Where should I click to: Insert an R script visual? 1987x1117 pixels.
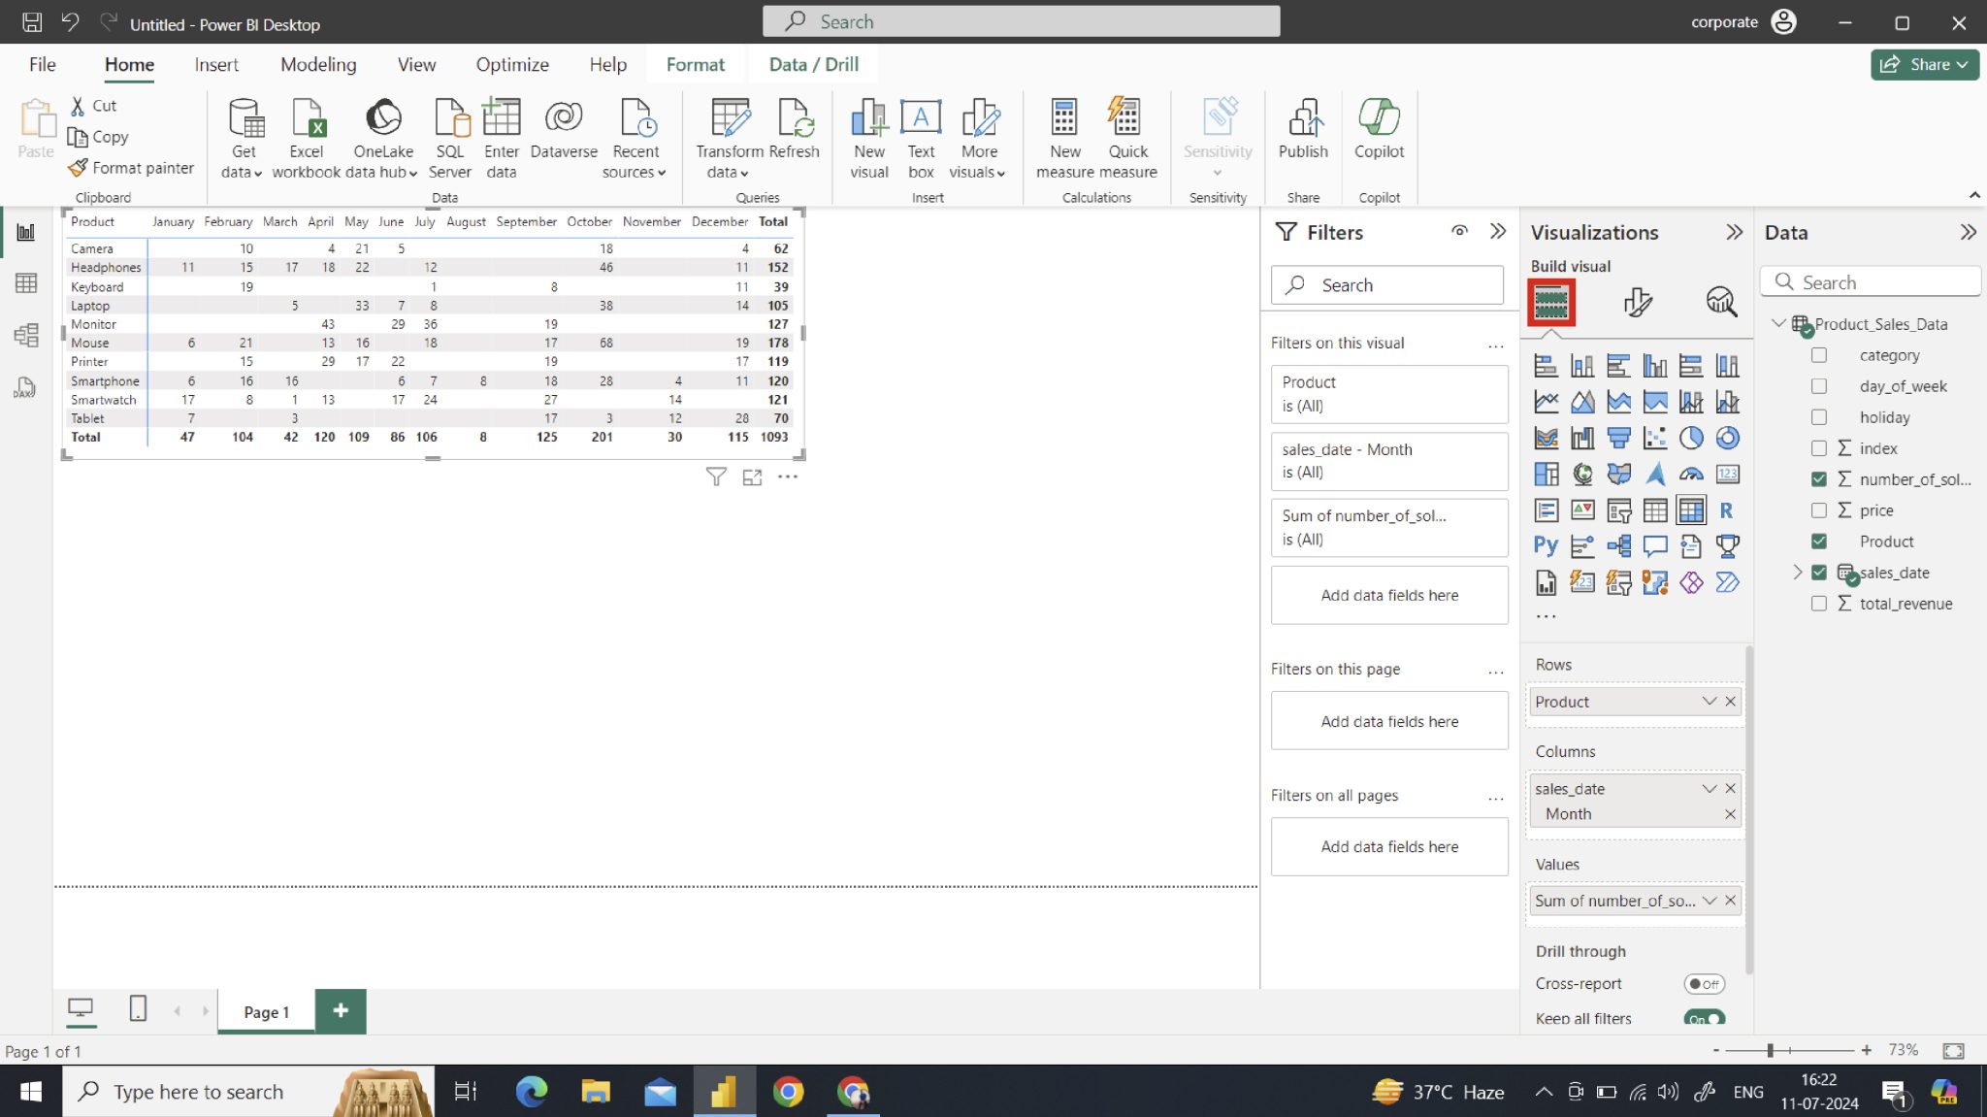pos(1728,509)
